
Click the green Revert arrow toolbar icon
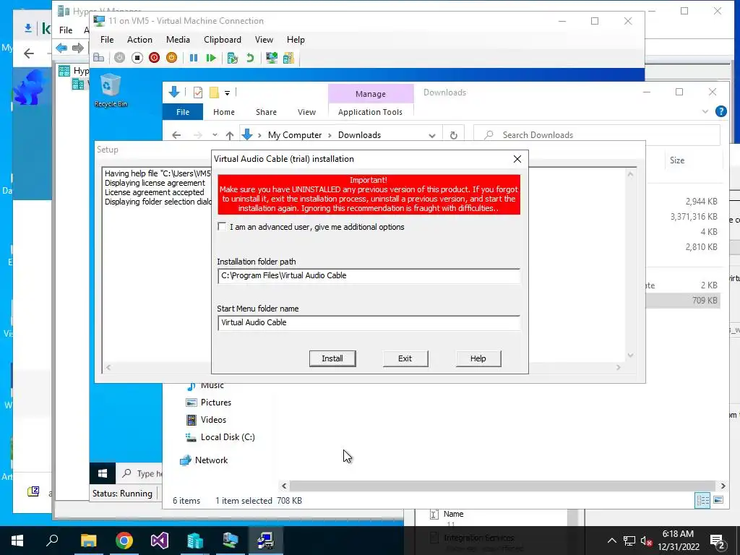click(x=250, y=58)
